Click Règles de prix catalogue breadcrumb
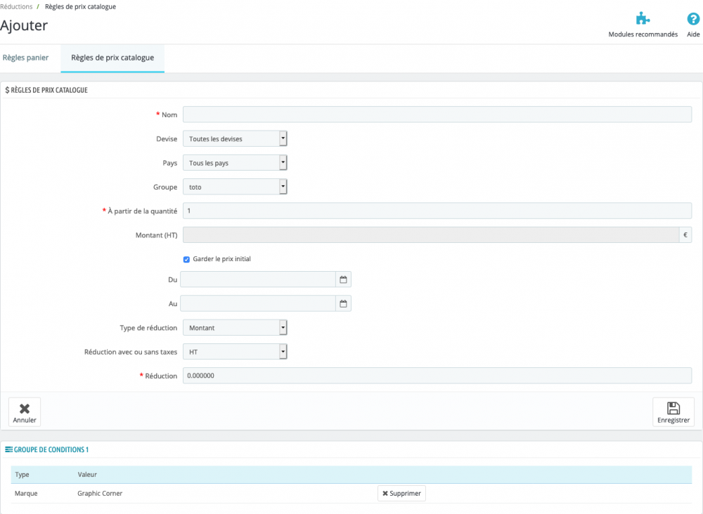The image size is (703, 514). [80, 7]
